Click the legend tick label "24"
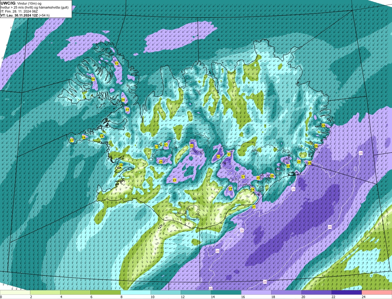Viewport: 392px width, 299px height. 363,297
